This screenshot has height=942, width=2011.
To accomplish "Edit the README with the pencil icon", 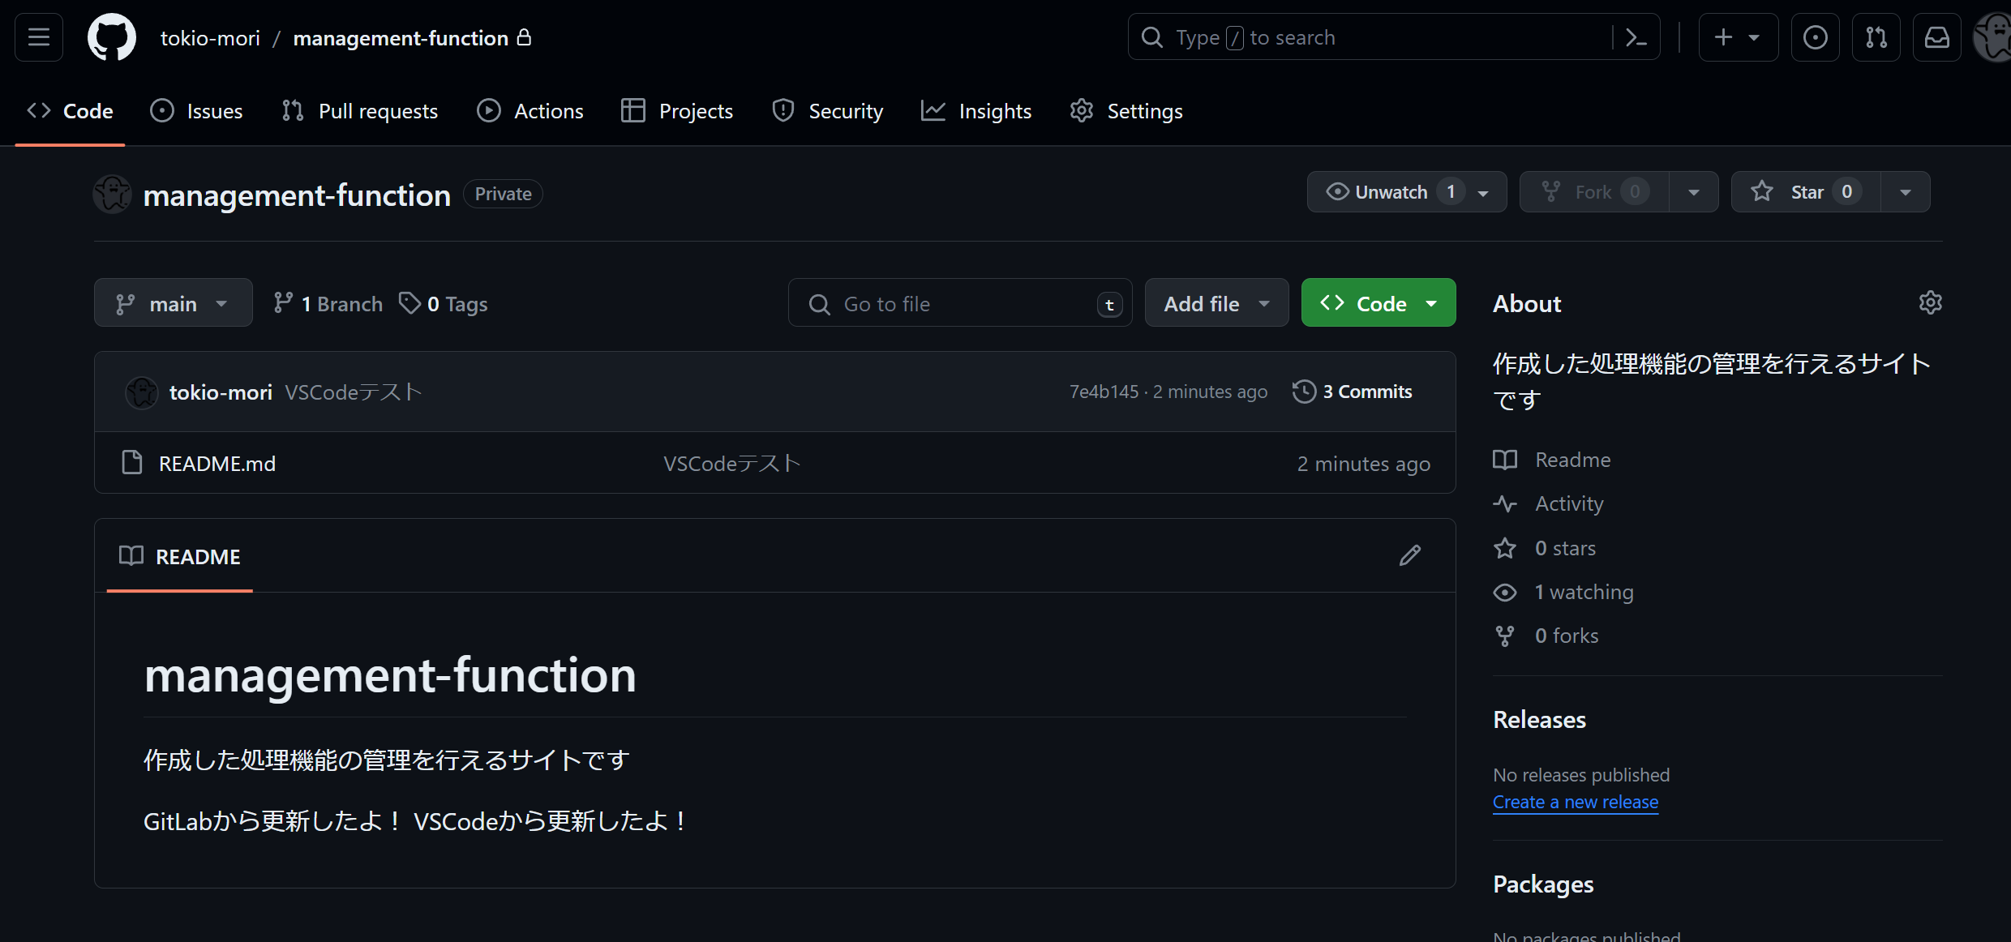I will point(1409,554).
